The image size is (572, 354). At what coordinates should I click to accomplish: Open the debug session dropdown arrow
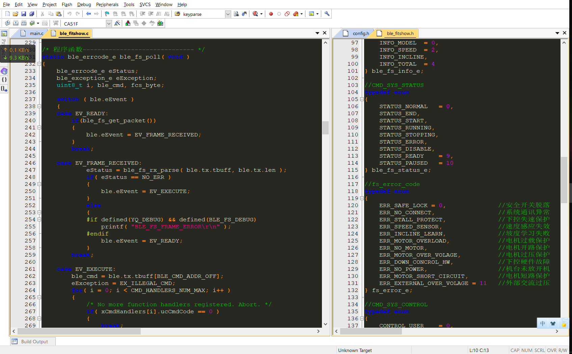pos(261,14)
